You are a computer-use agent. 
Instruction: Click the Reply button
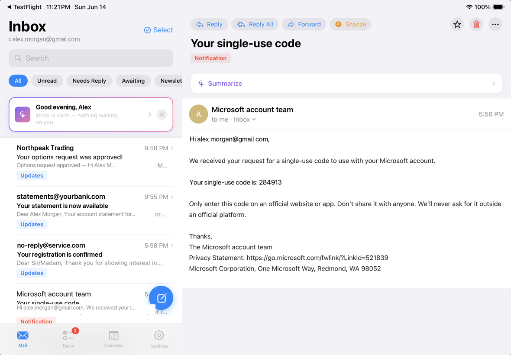pos(209,24)
